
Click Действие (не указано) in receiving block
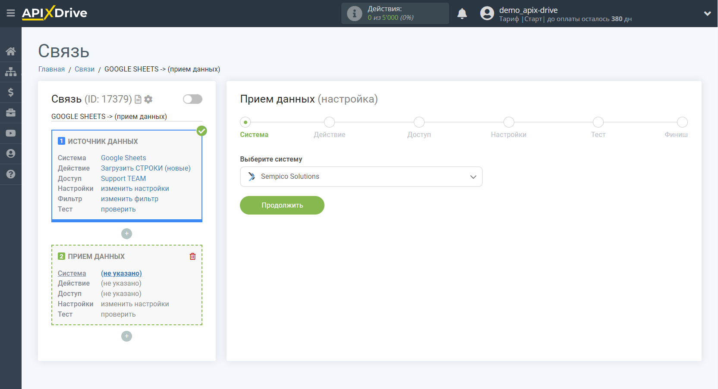pyautogui.click(x=121, y=283)
